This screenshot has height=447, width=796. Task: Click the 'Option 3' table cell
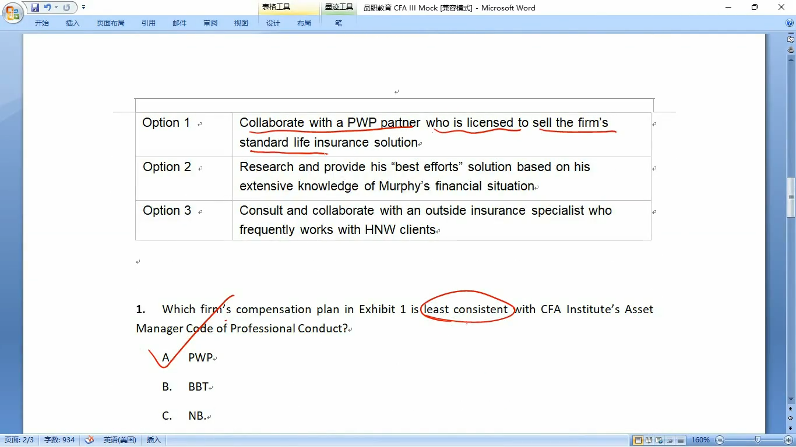pyautogui.click(x=184, y=220)
